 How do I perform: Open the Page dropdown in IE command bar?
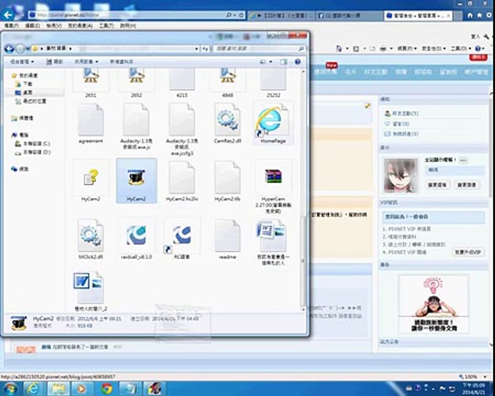406,48
